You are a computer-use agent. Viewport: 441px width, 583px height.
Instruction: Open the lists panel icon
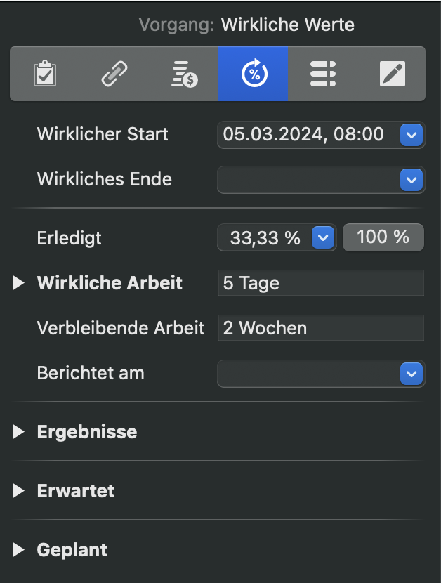pyautogui.click(x=322, y=73)
